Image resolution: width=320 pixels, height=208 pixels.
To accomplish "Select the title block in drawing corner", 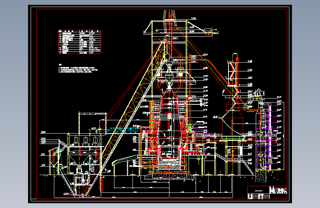I will click(267, 192).
